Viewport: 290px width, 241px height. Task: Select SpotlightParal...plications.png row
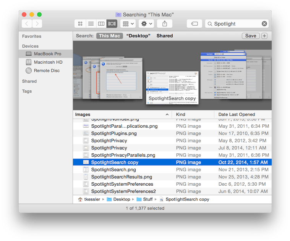[172, 126]
